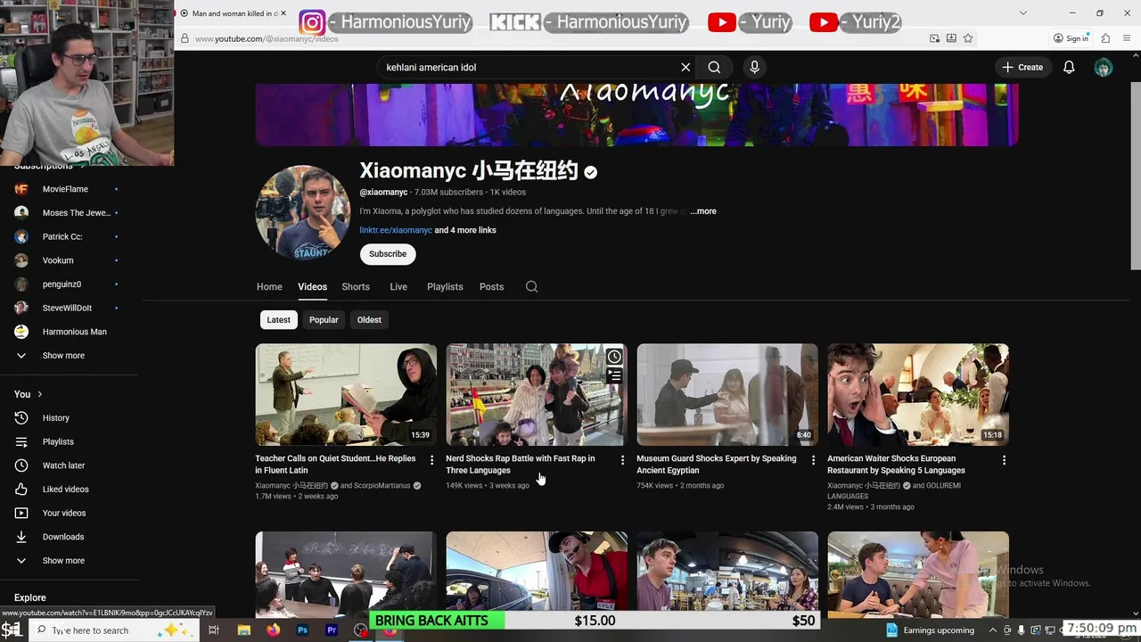Screen dimensions: 1141x642
Task: Open Museum Guard Shocks Expert video thumbnail
Action: click(727, 394)
